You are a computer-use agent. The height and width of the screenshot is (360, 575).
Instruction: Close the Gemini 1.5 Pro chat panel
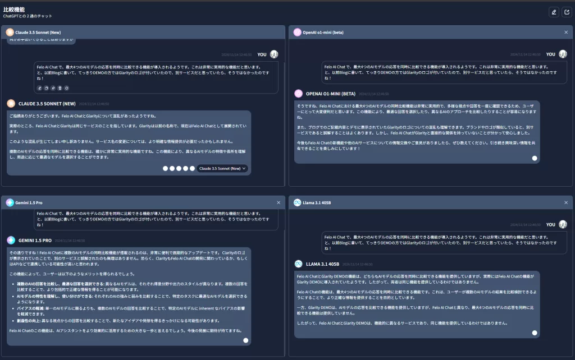tap(279, 202)
